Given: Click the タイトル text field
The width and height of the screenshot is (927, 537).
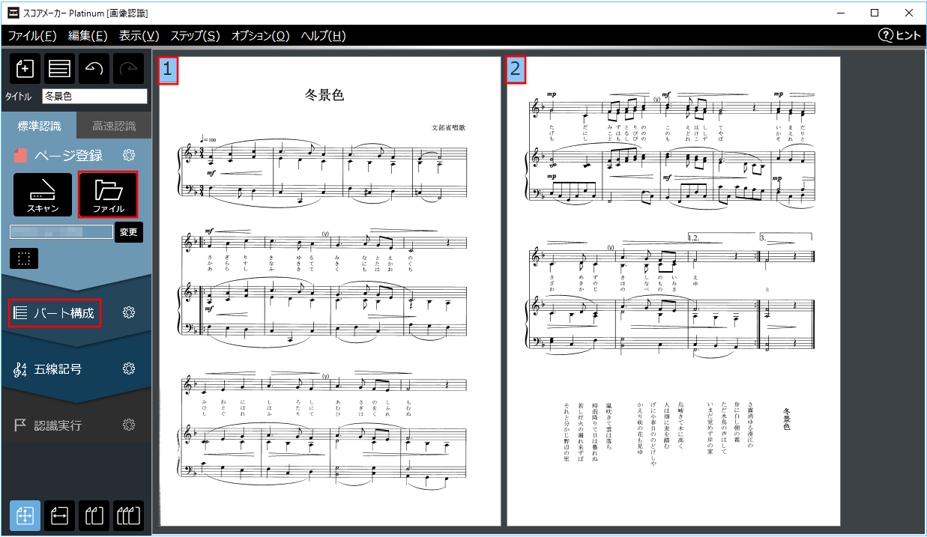Looking at the screenshot, I should [x=94, y=96].
